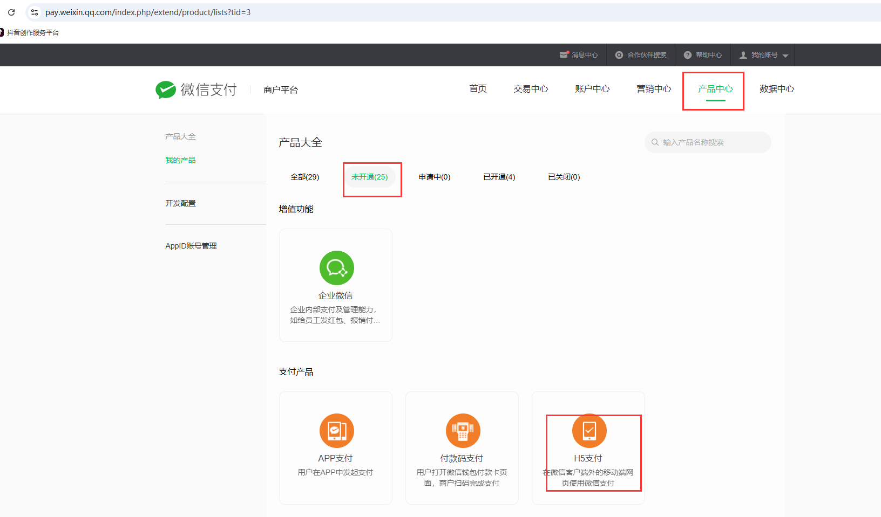Click the browser address bar URL

pyautogui.click(x=148, y=12)
